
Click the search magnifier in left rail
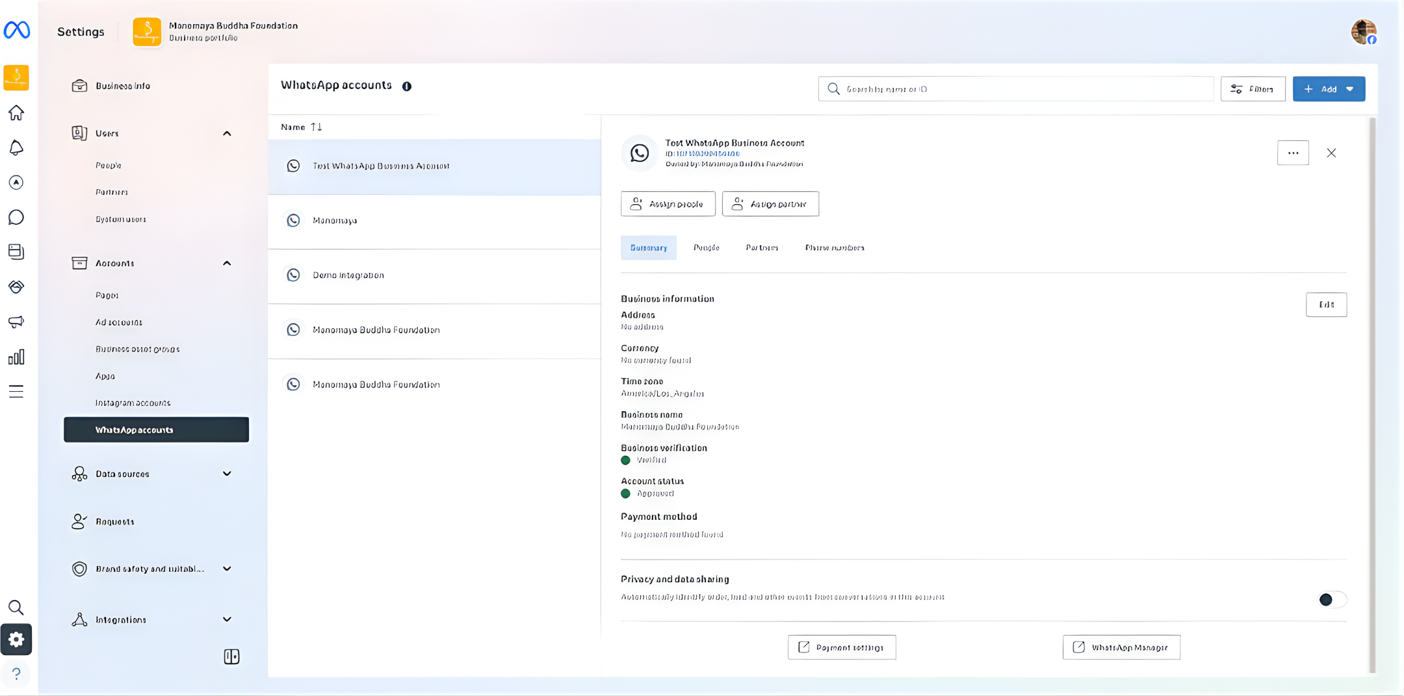[16, 608]
